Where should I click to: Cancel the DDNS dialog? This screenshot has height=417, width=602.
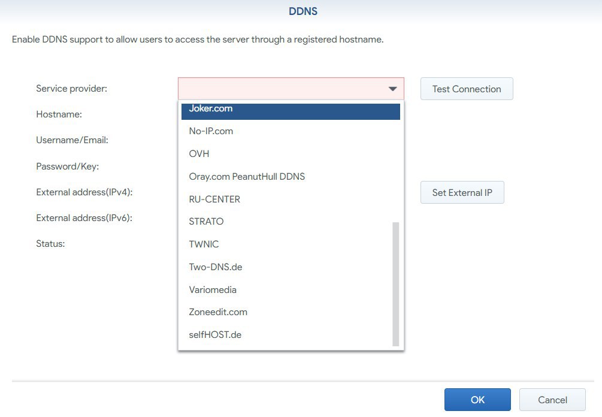[x=552, y=400]
